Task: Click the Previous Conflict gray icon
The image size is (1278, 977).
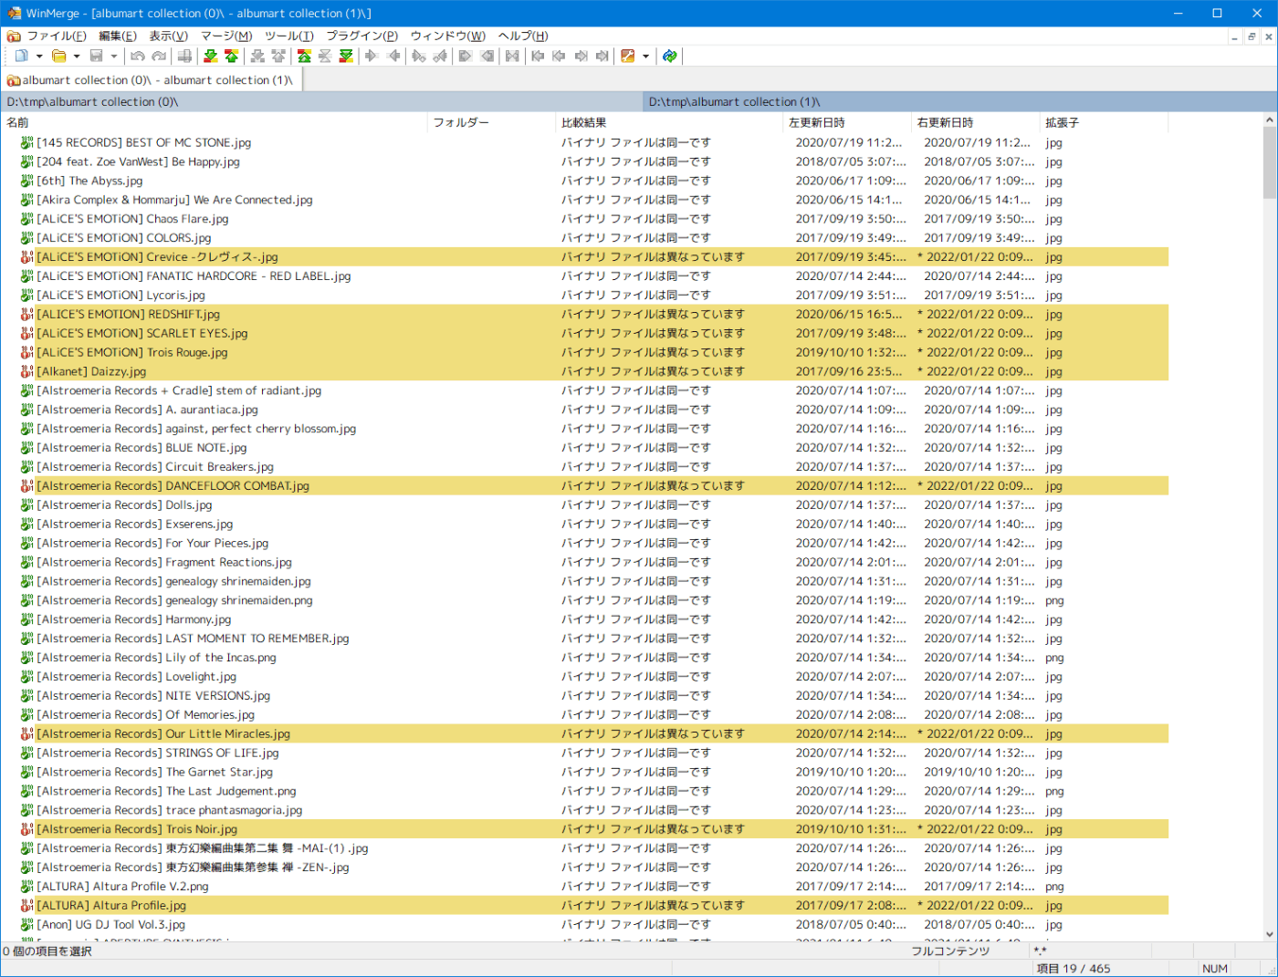Action: pos(279,56)
